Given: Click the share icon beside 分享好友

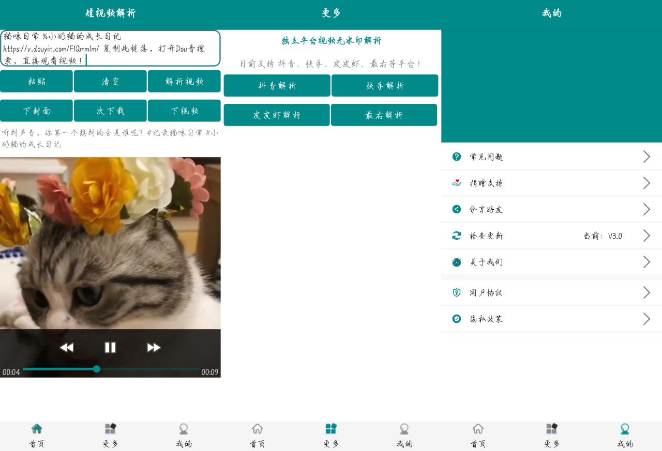Looking at the screenshot, I should pyautogui.click(x=457, y=209).
